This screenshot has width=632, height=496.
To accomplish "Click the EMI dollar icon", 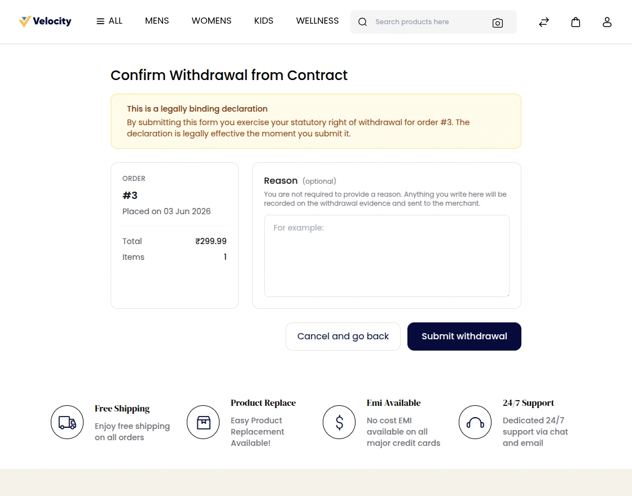I will point(339,422).
